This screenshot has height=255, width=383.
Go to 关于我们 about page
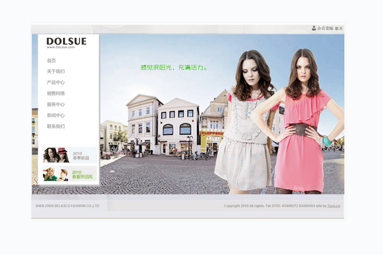tap(55, 71)
